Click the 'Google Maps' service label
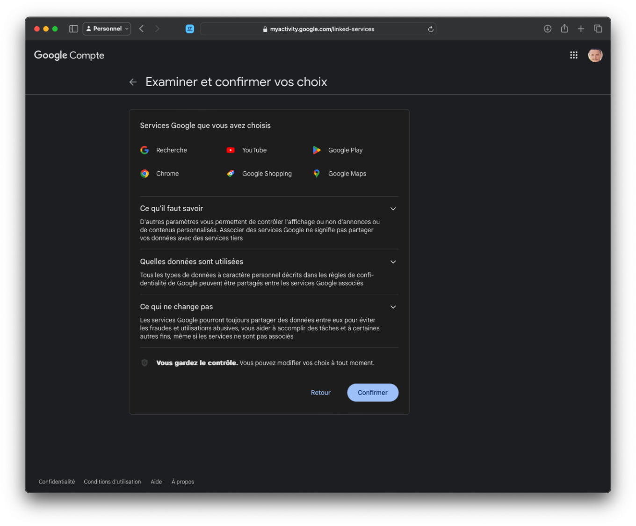 (347, 174)
